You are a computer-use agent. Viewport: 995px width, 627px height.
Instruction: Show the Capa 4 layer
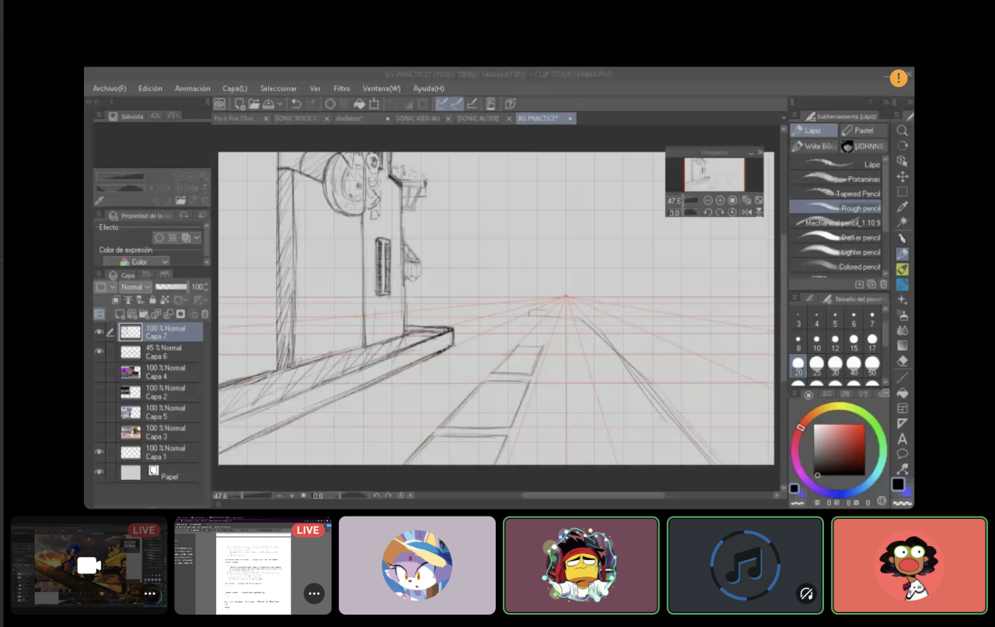click(x=99, y=372)
